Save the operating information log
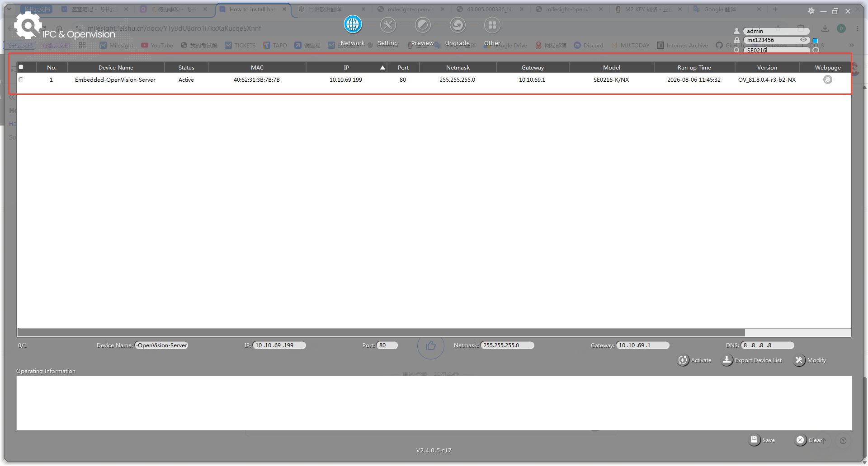The height and width of the screenshot is (466, 868). coord(762,440)
